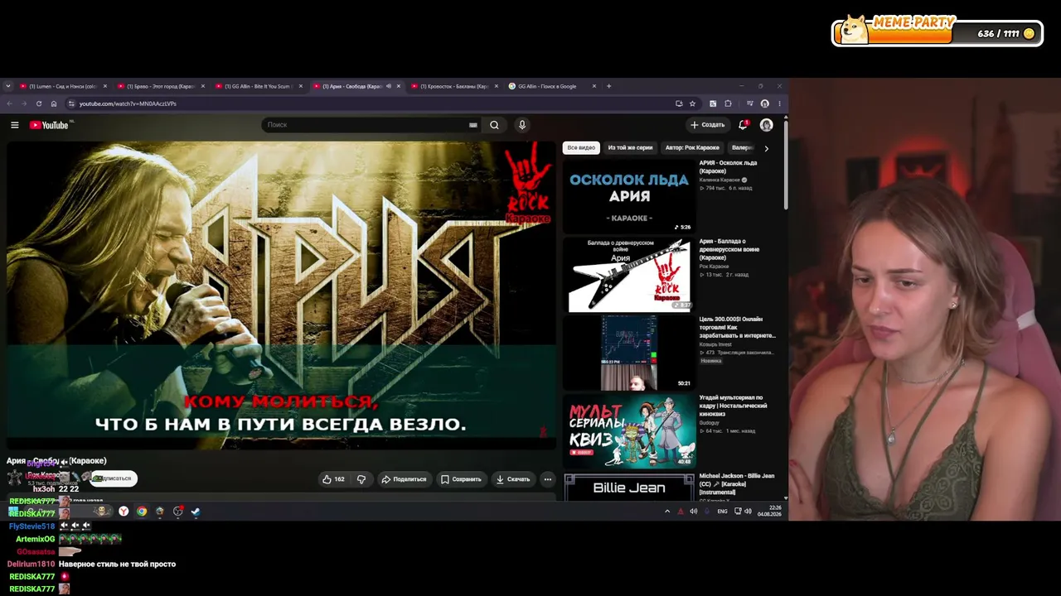This screenshot has width=1061, height=596.
Task: Switch input language via ENG indicator
Action: tap(723, 512)
